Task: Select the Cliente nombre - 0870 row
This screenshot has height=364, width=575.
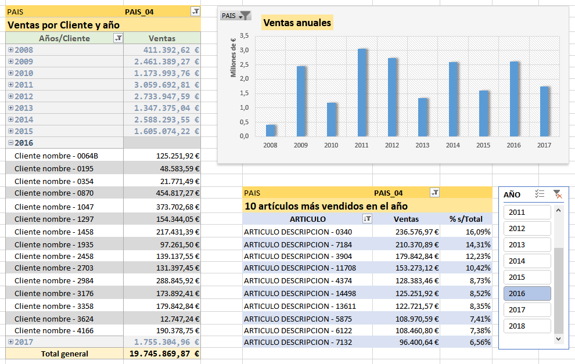Action: (x=64, y=193)
